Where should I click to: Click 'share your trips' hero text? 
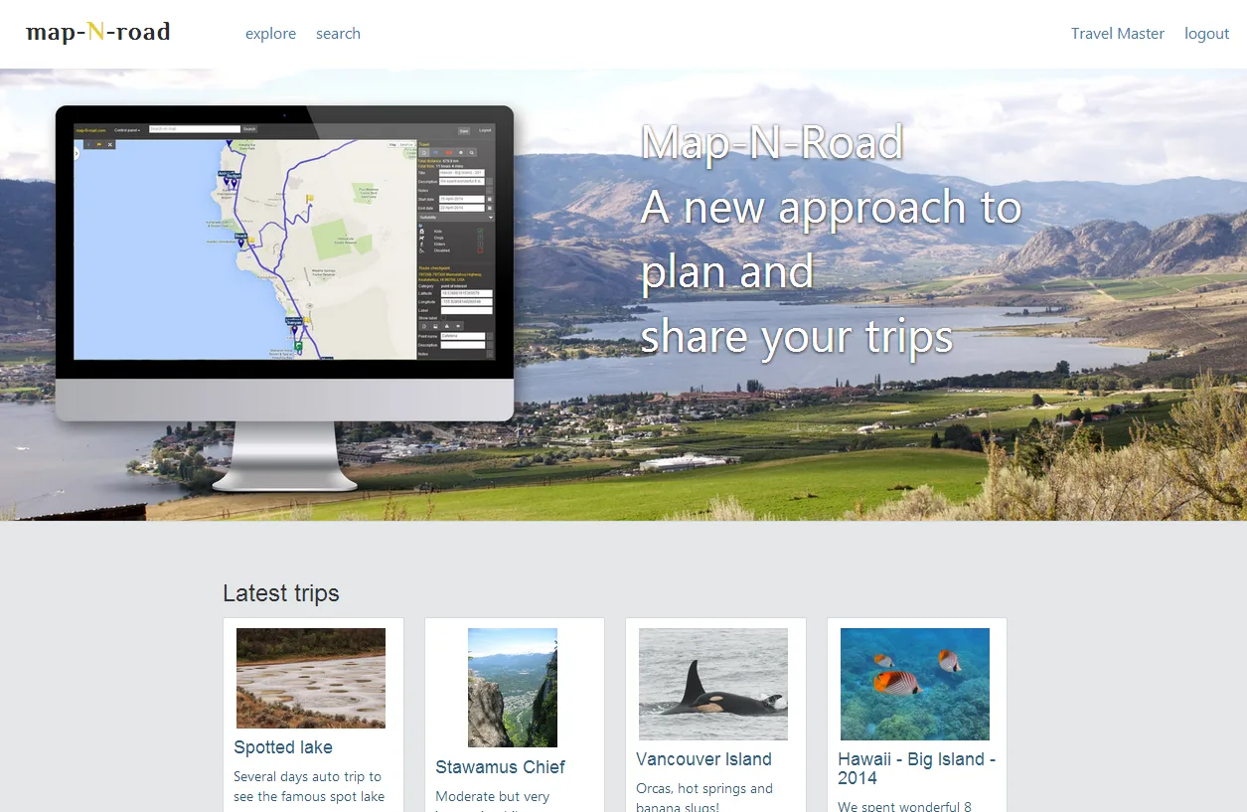[797, 337]
